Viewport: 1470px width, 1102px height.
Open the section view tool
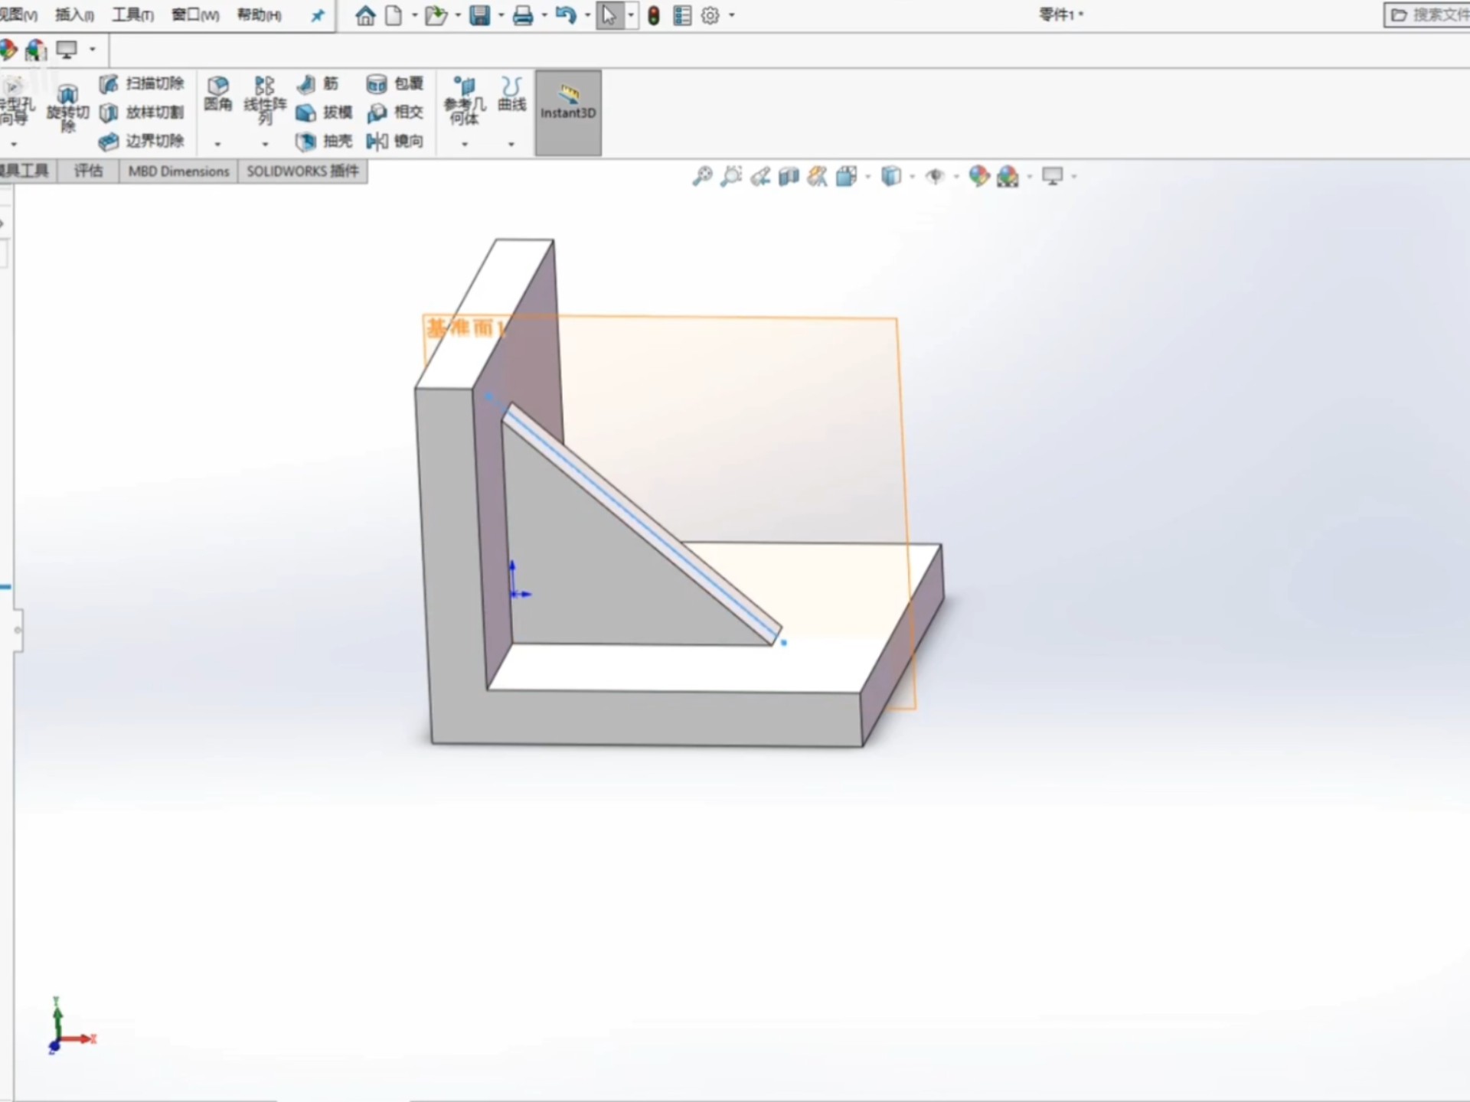[x=789, y=176]
